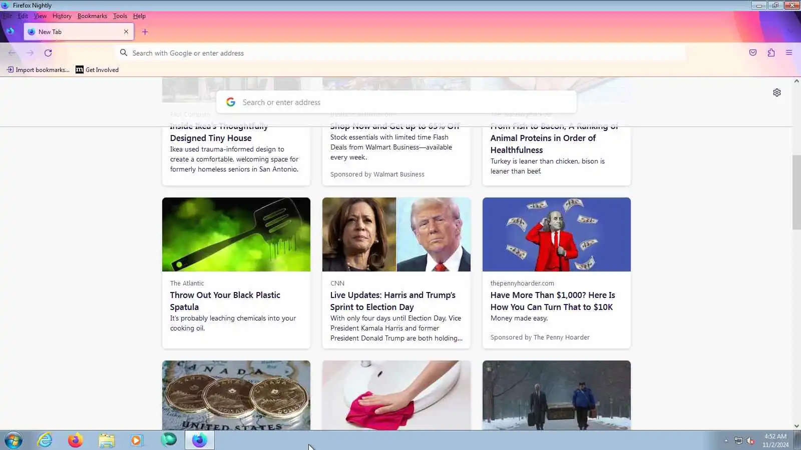Open 'Have More Than $1,000?' sponsored article
801x450 pixels.
coord(553,301)
